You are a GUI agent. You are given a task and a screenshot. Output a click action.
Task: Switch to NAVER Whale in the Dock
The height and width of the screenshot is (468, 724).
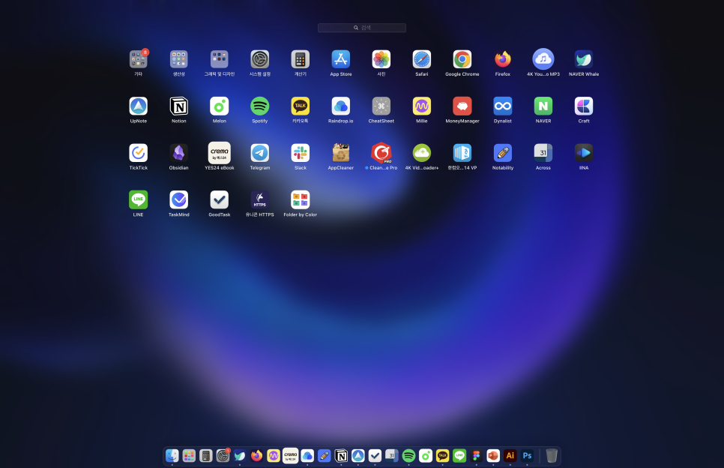pyautogui.click(x=240, y=456)
